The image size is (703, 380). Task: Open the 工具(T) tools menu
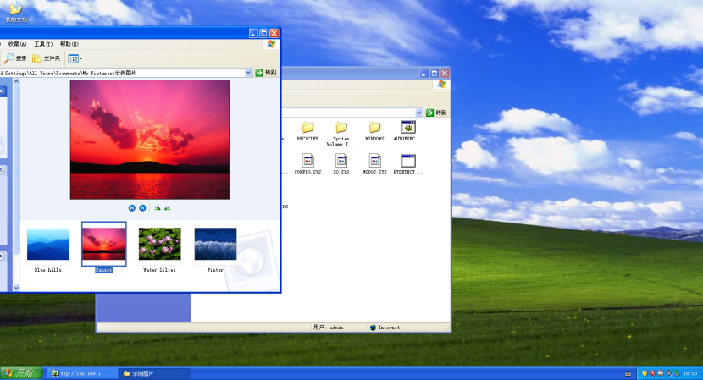pos(43,44)
